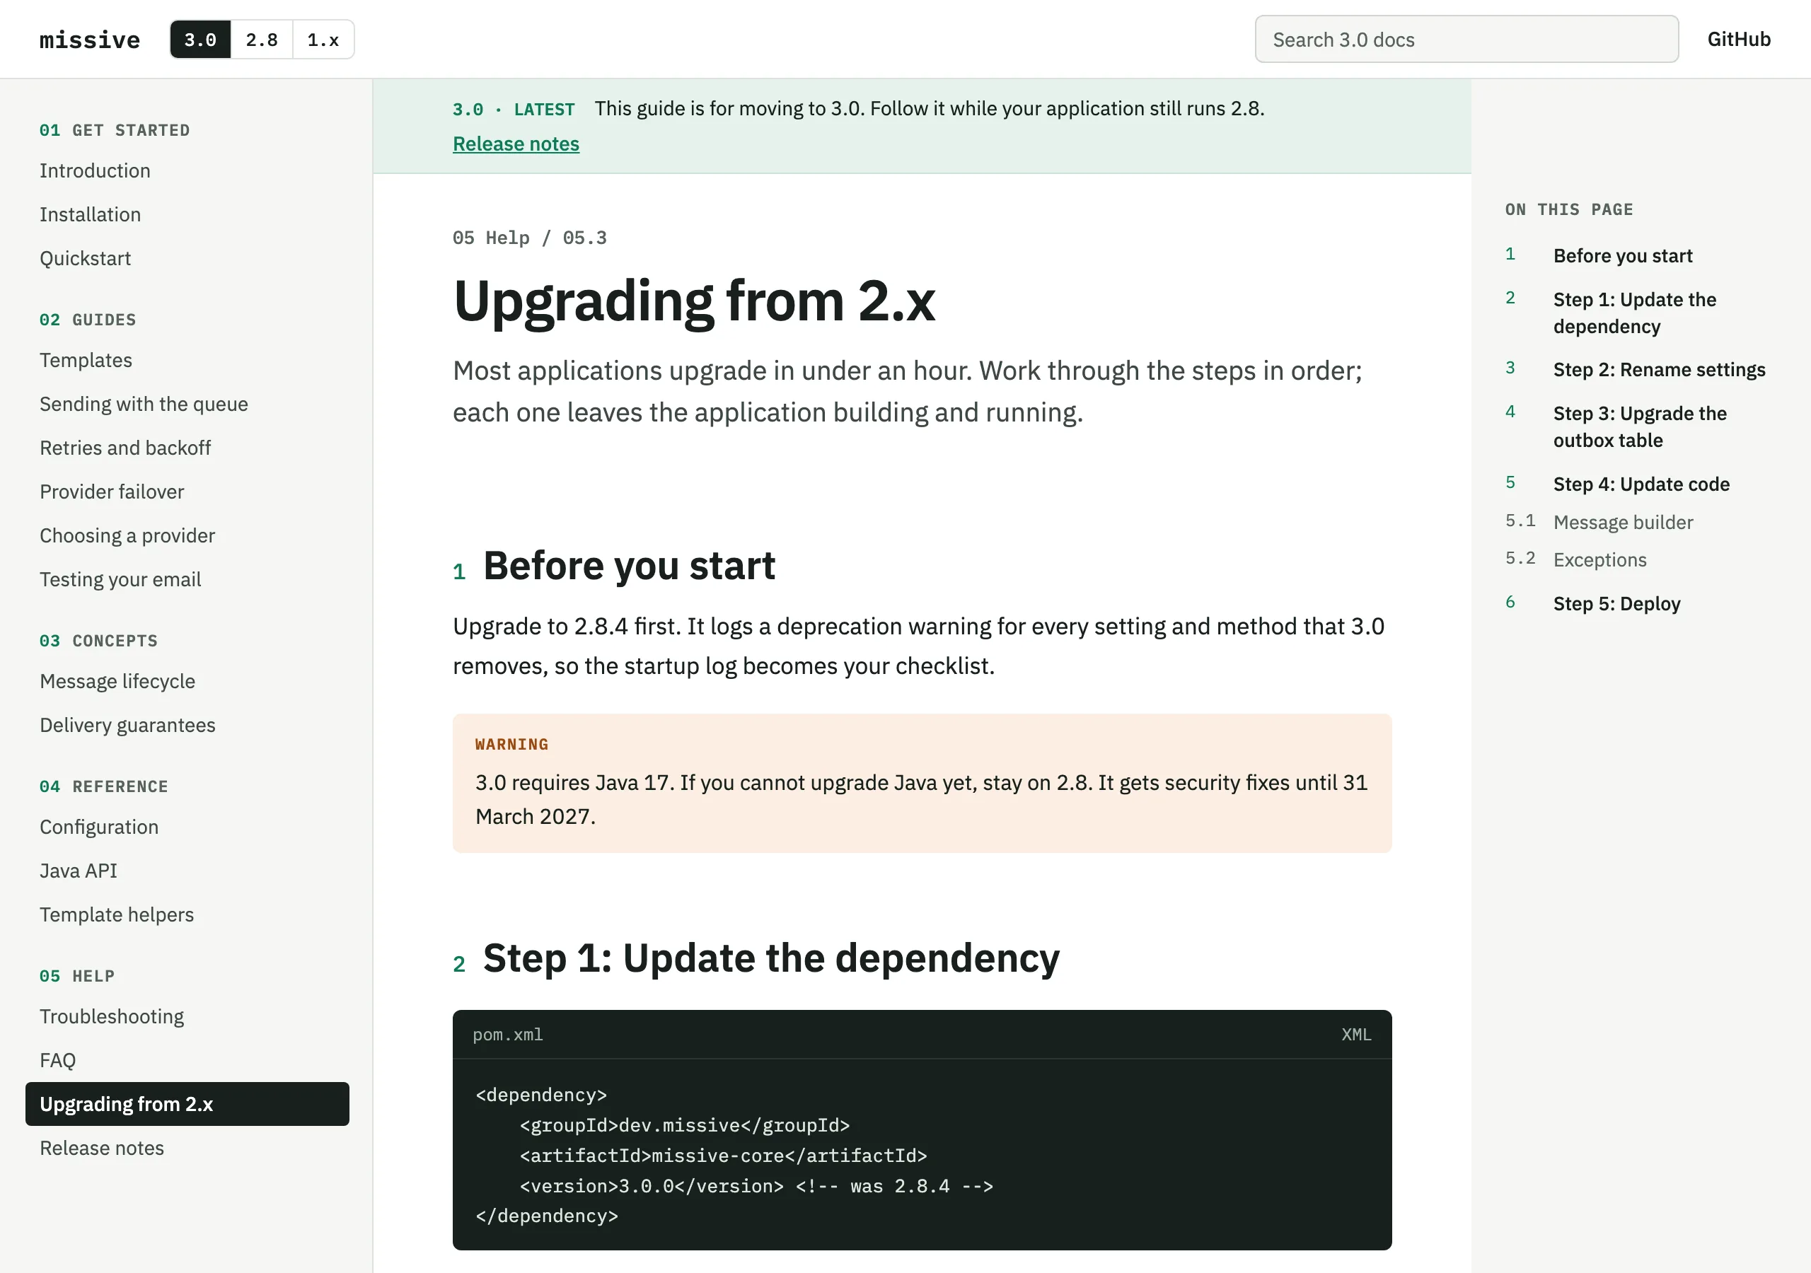The image size is (1811, 1273).
Task: Click the 01 GET STARTED section header
Action: tap(115, 130)
